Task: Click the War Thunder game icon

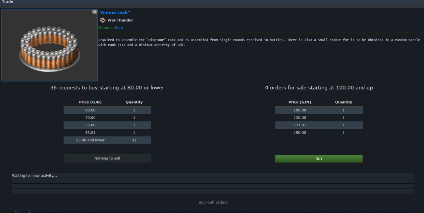Action: point(103,20)
